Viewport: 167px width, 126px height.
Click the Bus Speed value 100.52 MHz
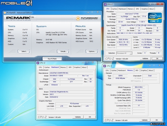(123, 45)
